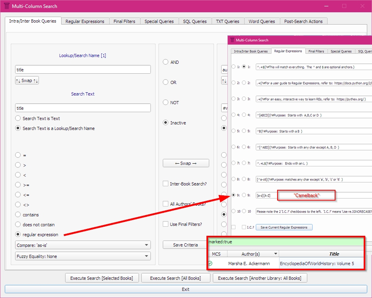Open the Final Filters tab
The image size is (372, 298).
(x=124, y=21)
